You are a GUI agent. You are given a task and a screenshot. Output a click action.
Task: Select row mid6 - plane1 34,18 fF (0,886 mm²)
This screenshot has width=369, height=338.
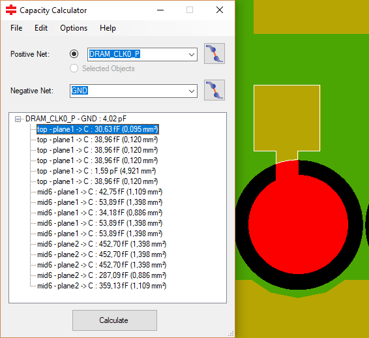(100, 213)
